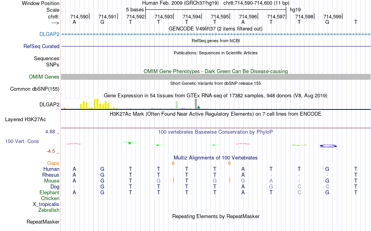Click the tall gray GTEx expression bar
Viewport: 371px width, 231px height.
click(196, 104)
